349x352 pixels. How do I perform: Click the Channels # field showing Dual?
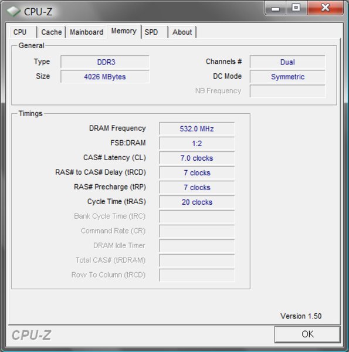coord(287,62)
